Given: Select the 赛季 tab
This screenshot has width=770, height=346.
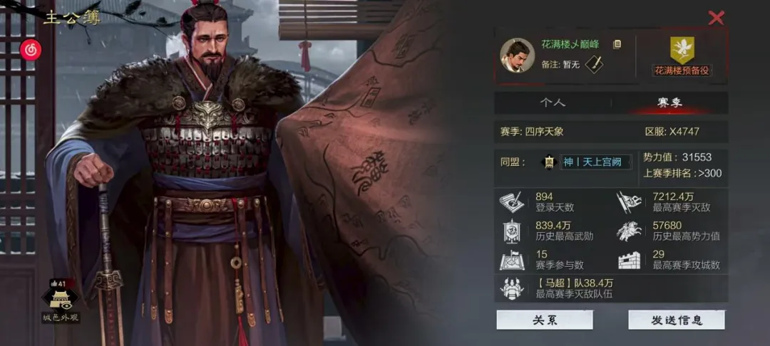Looking at the screenshot, I should [x=669, y=103].
